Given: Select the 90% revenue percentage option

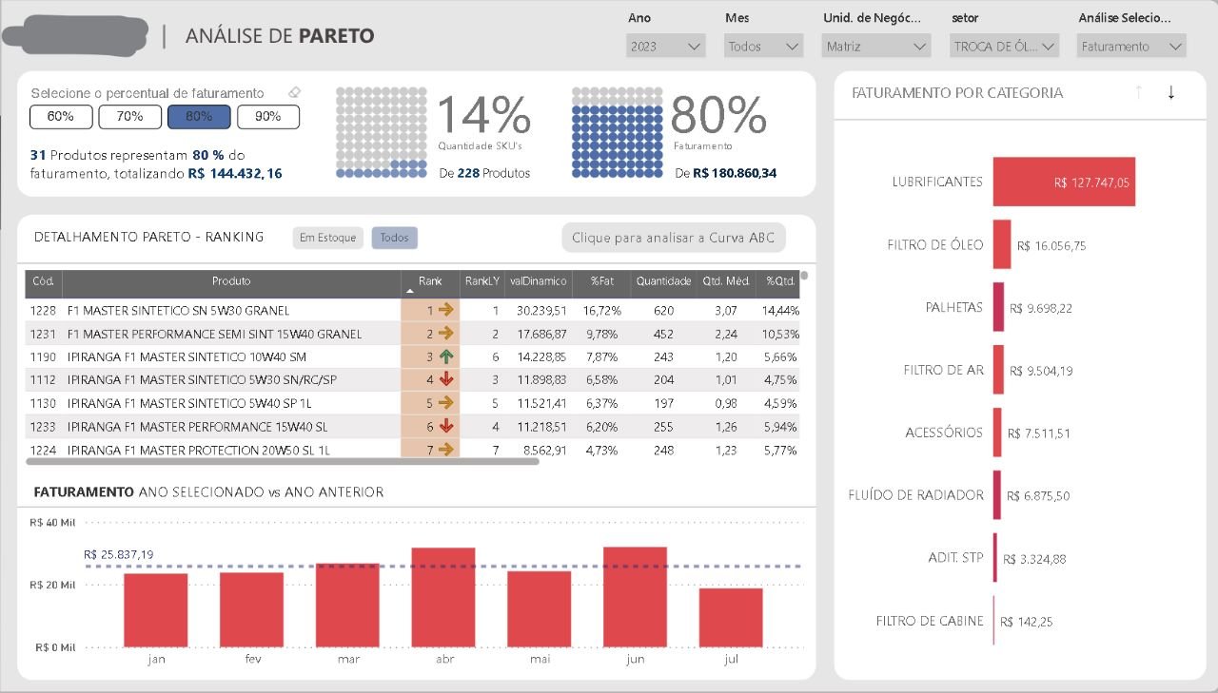Looking at the screenshot, I should pos(268,117).
